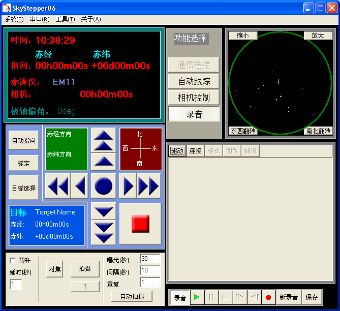Click the 录音 button in playback bar

[180, 298]
